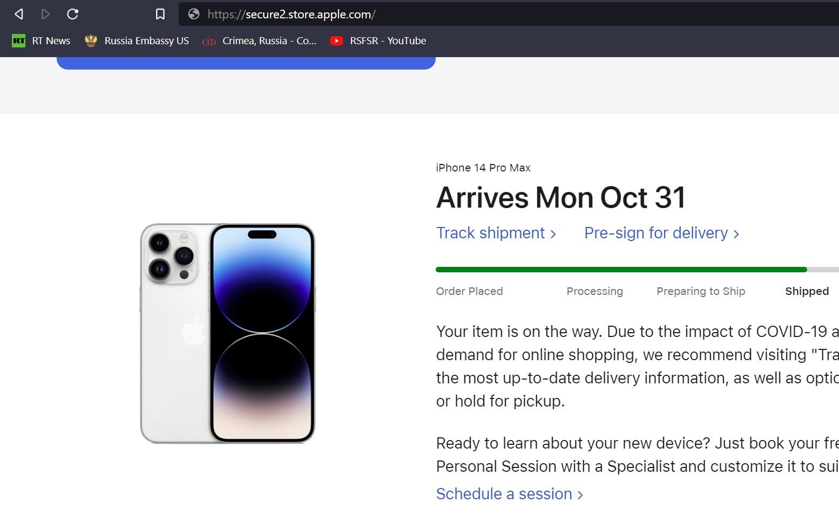This screenshot has height=516, width=839.
Task: Click the browser forward arrow
Action: tap(46, 14)
